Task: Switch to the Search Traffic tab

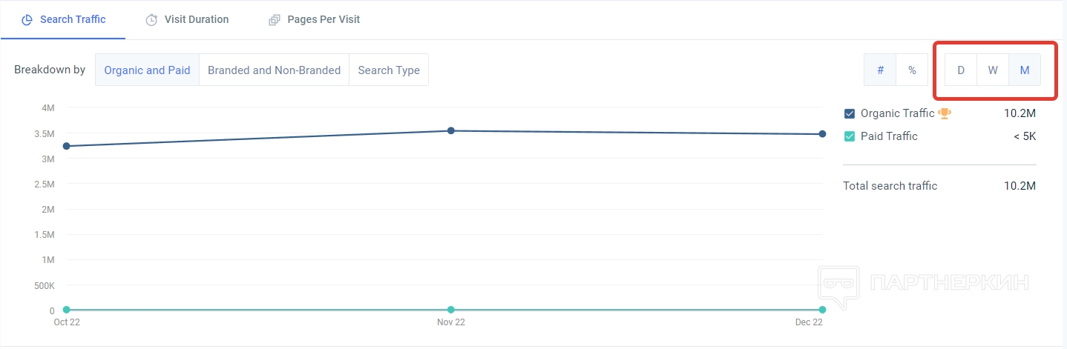Action: click(x=72, y=19)
